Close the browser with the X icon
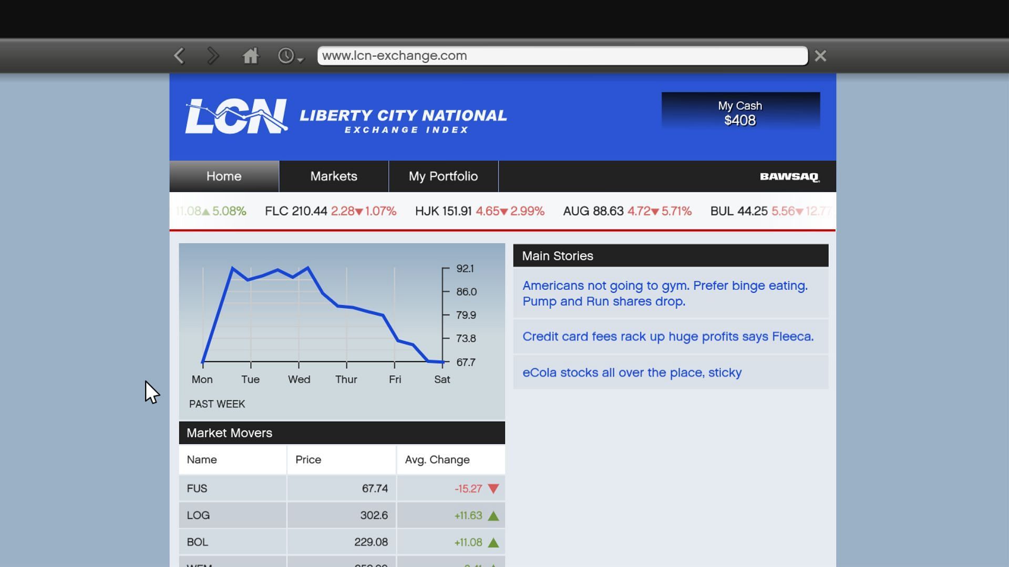 (820, 56)
